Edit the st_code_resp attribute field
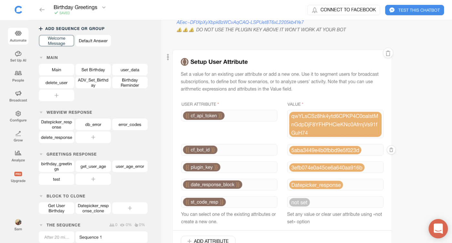This screenshot has width=452, height=243. point(229,202)
